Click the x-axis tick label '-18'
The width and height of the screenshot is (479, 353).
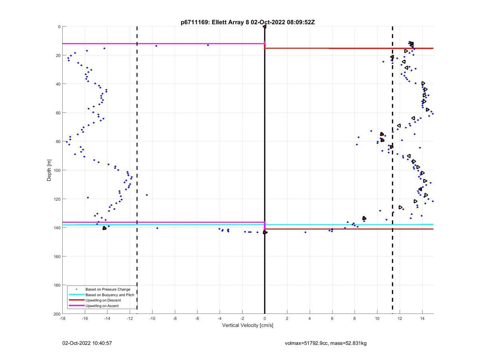pyautogui.click(x=62, y=318)
